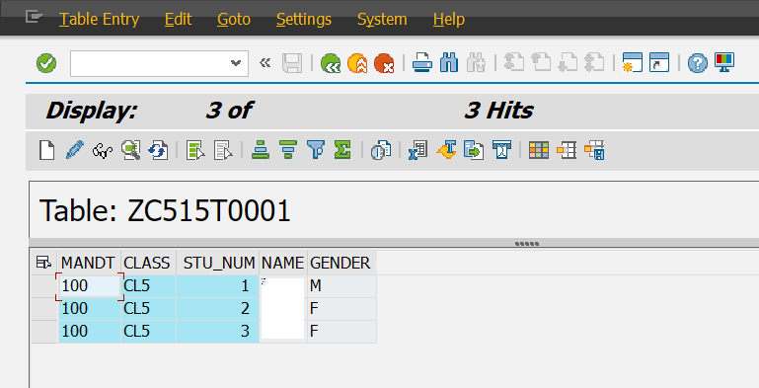Open Customize Local Layout monitor icon
Screen dimensions: 759x388
pyautogui.click(x=724, y=63)
